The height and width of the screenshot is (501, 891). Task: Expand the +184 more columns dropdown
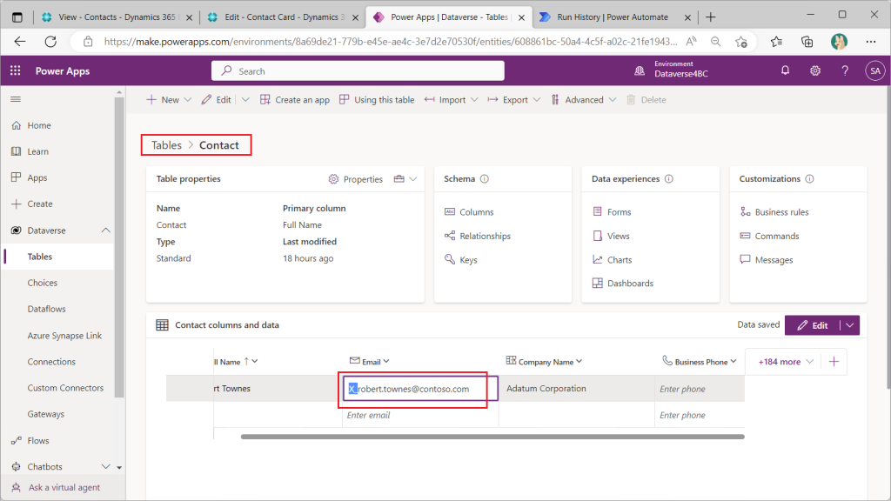809,362
